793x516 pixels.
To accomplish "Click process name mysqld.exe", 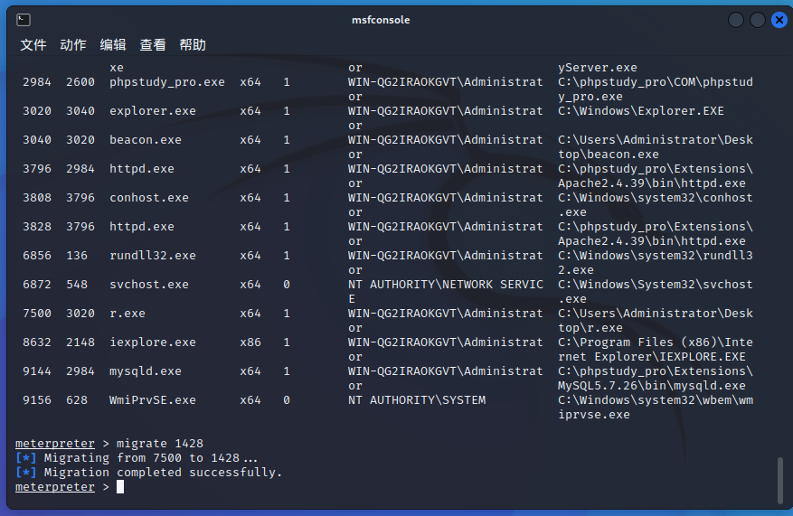I will [146, 371].
